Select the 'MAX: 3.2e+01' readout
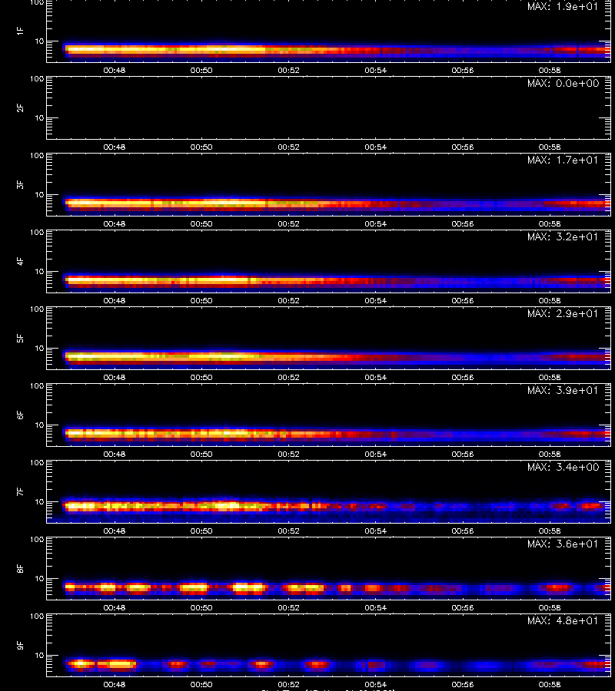 (x=563, y=236)
